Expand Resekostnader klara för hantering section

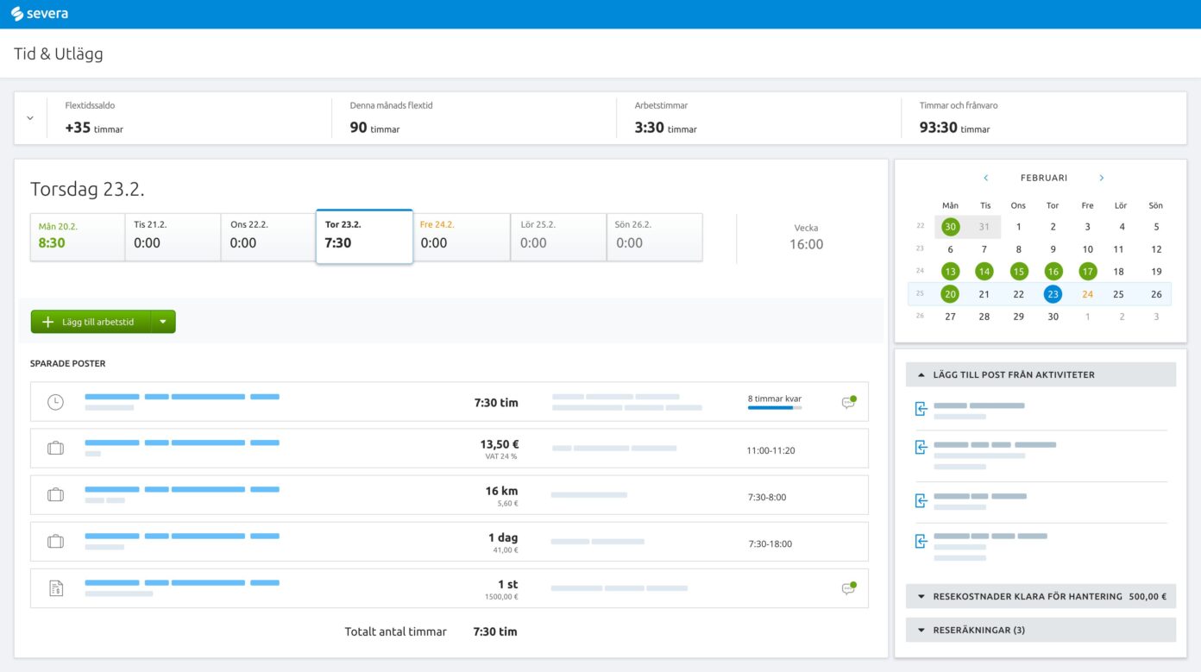pos(921,596)
